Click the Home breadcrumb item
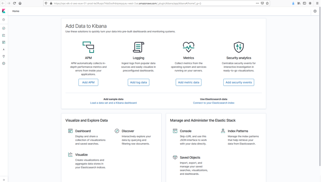The width and height of the screenshot is (321, 182). pos(16,11)
